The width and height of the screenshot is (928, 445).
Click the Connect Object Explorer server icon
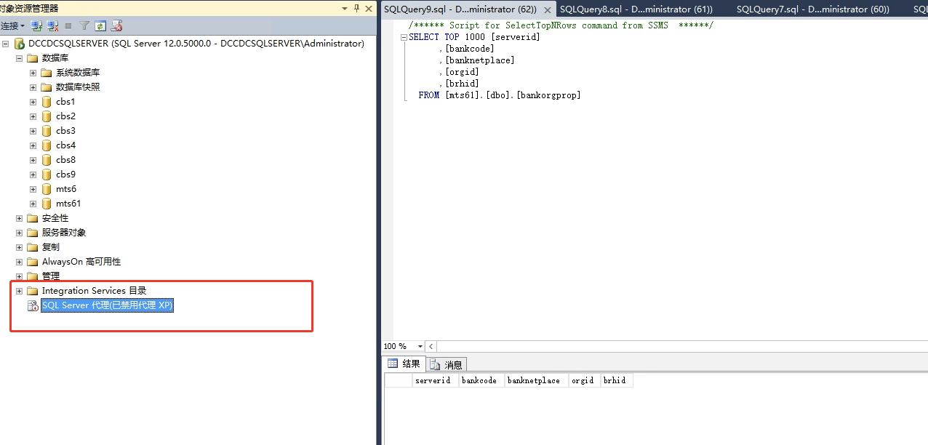[36, 25]
